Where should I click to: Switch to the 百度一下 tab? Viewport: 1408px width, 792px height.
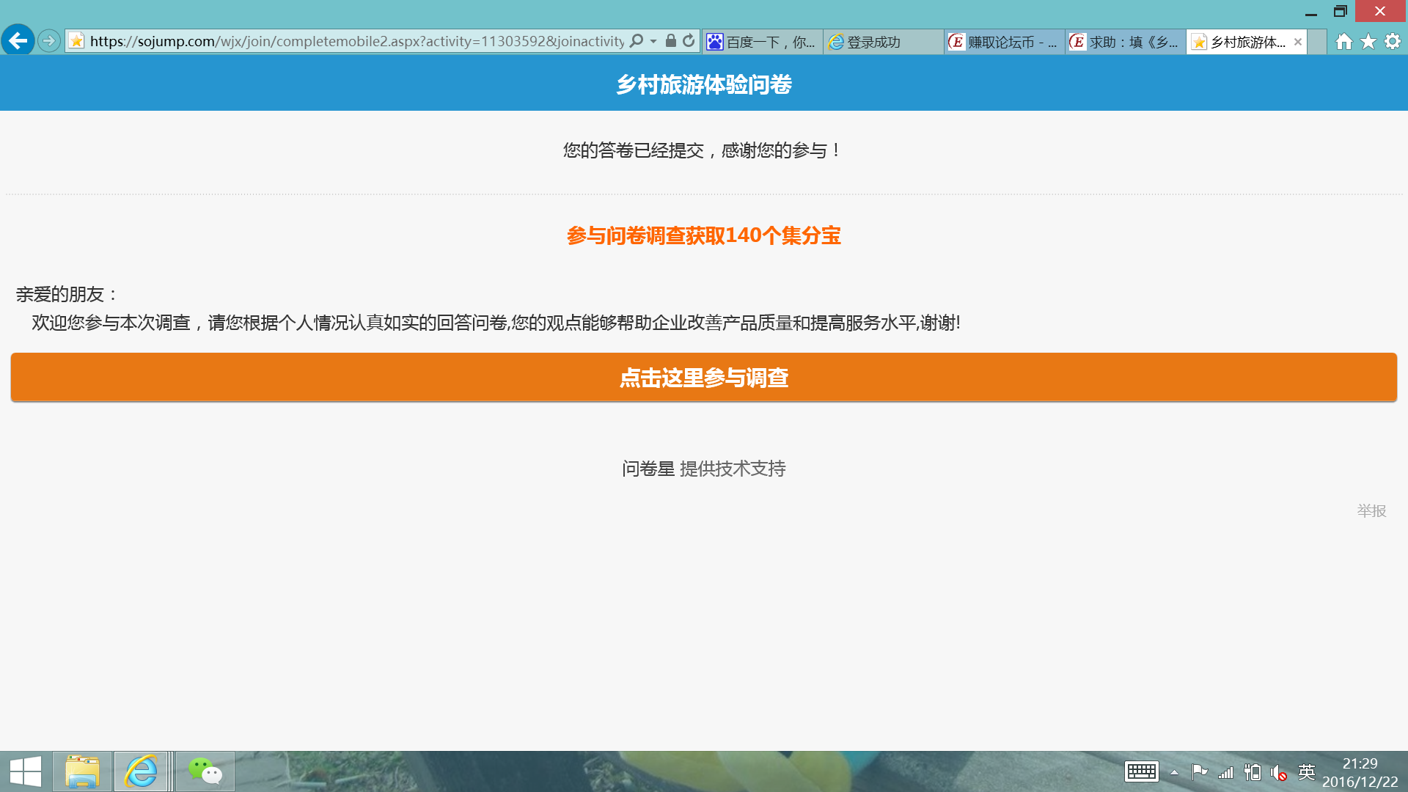coord(763,42)
